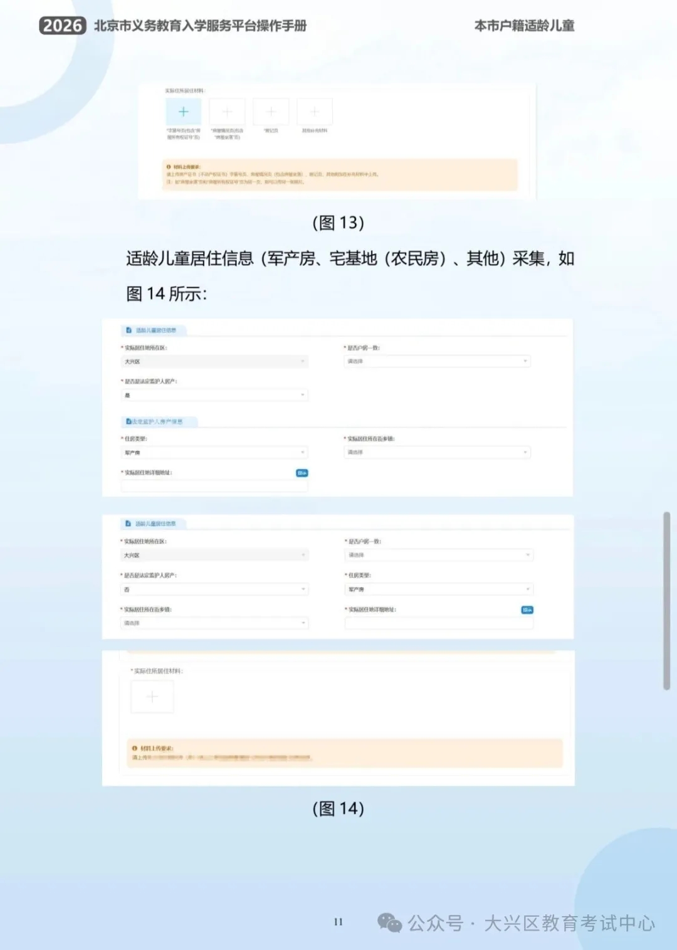Click the 实际居住地详细地址 input in the upper form

click(x=214, y=486)
